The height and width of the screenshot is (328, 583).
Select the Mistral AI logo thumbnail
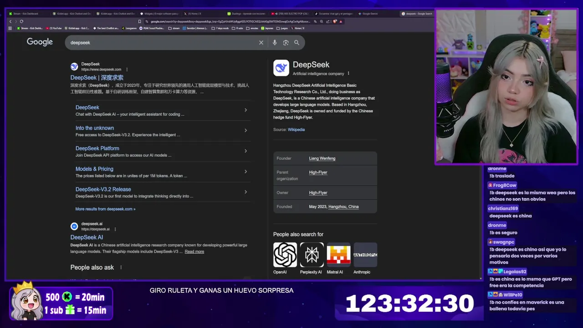click(338, 255)
